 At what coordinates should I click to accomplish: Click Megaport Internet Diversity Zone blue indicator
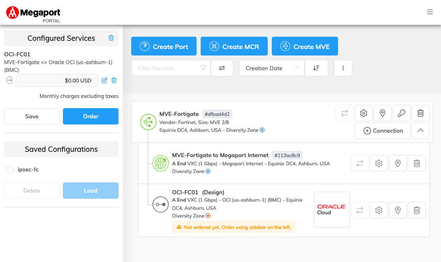pyautogui.click(x=208, y=171)
